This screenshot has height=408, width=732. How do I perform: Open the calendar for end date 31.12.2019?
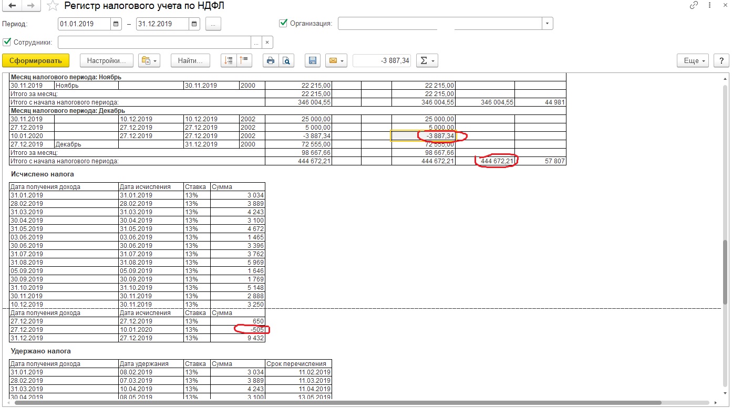point(194,24)
